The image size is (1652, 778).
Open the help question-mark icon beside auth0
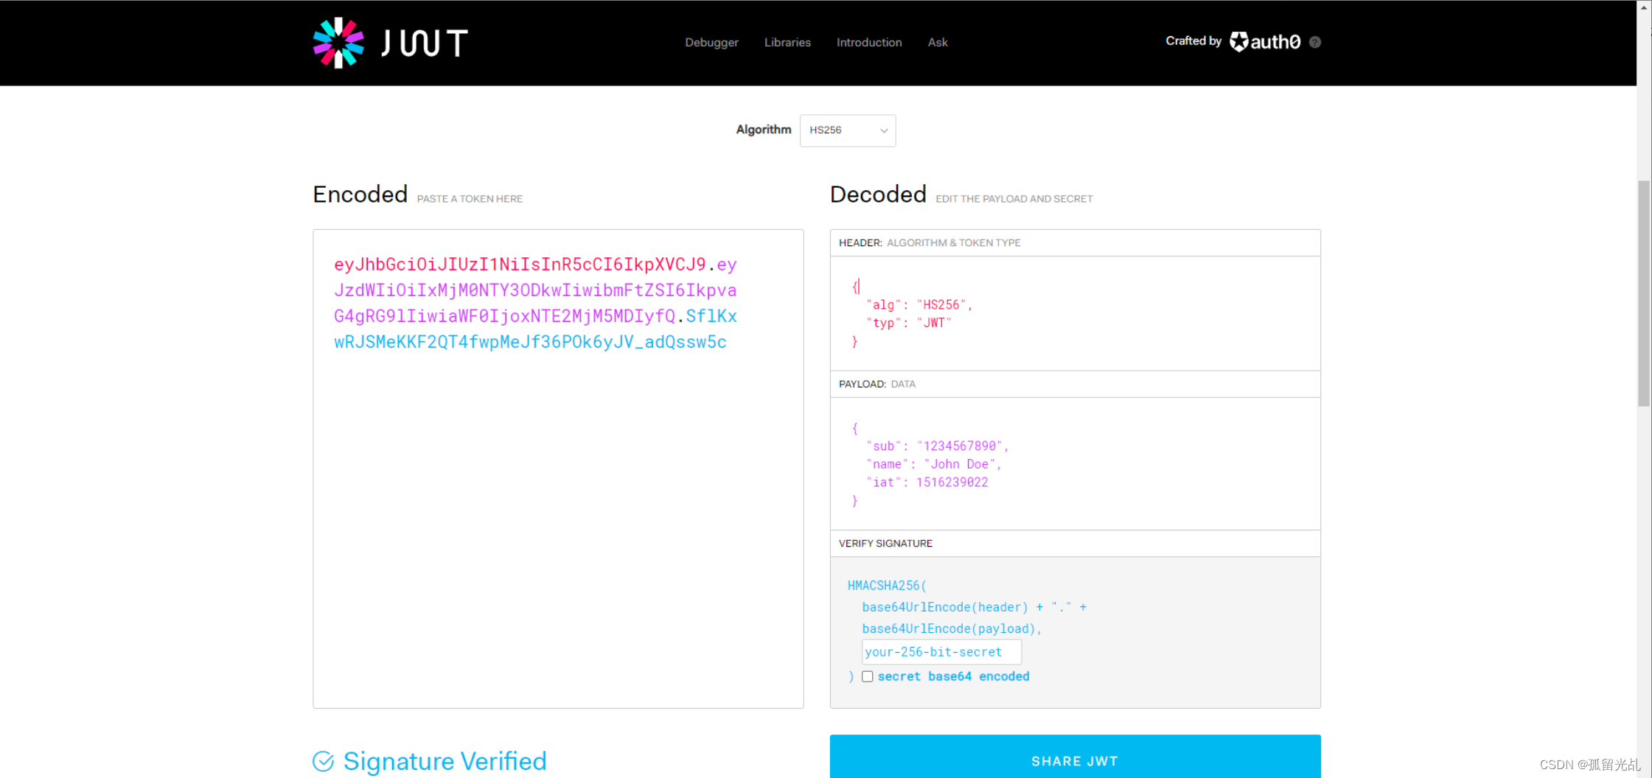coord(1314,42)
